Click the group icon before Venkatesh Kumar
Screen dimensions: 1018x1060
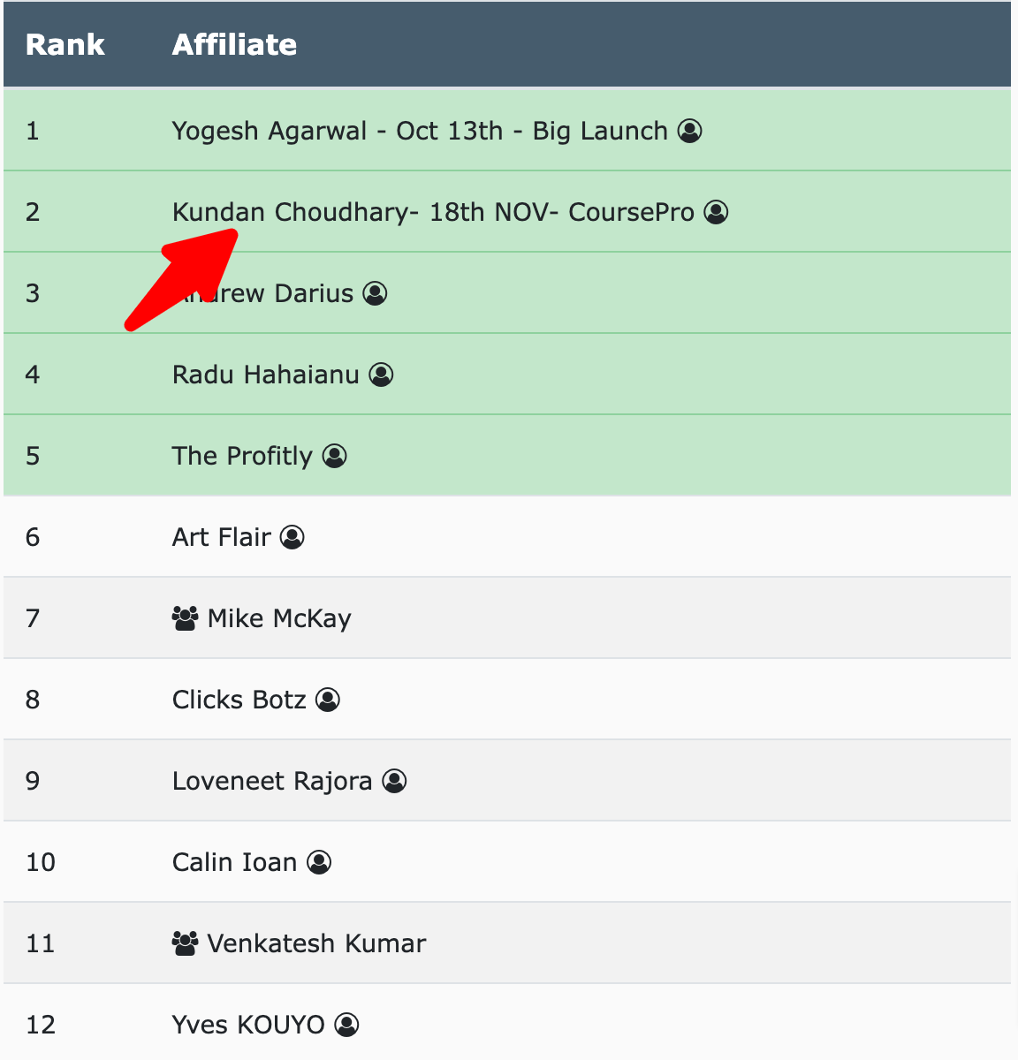click(183, 943)
